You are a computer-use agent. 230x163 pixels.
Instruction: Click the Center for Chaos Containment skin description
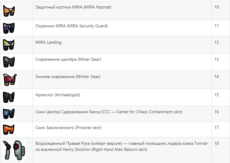tap(109, 112)
